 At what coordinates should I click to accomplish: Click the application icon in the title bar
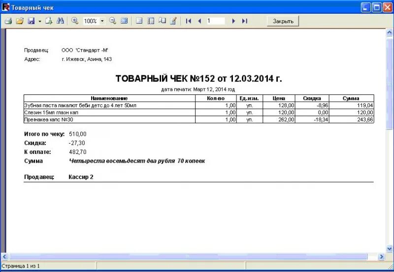pyautogui.click(x=5, y=7)
